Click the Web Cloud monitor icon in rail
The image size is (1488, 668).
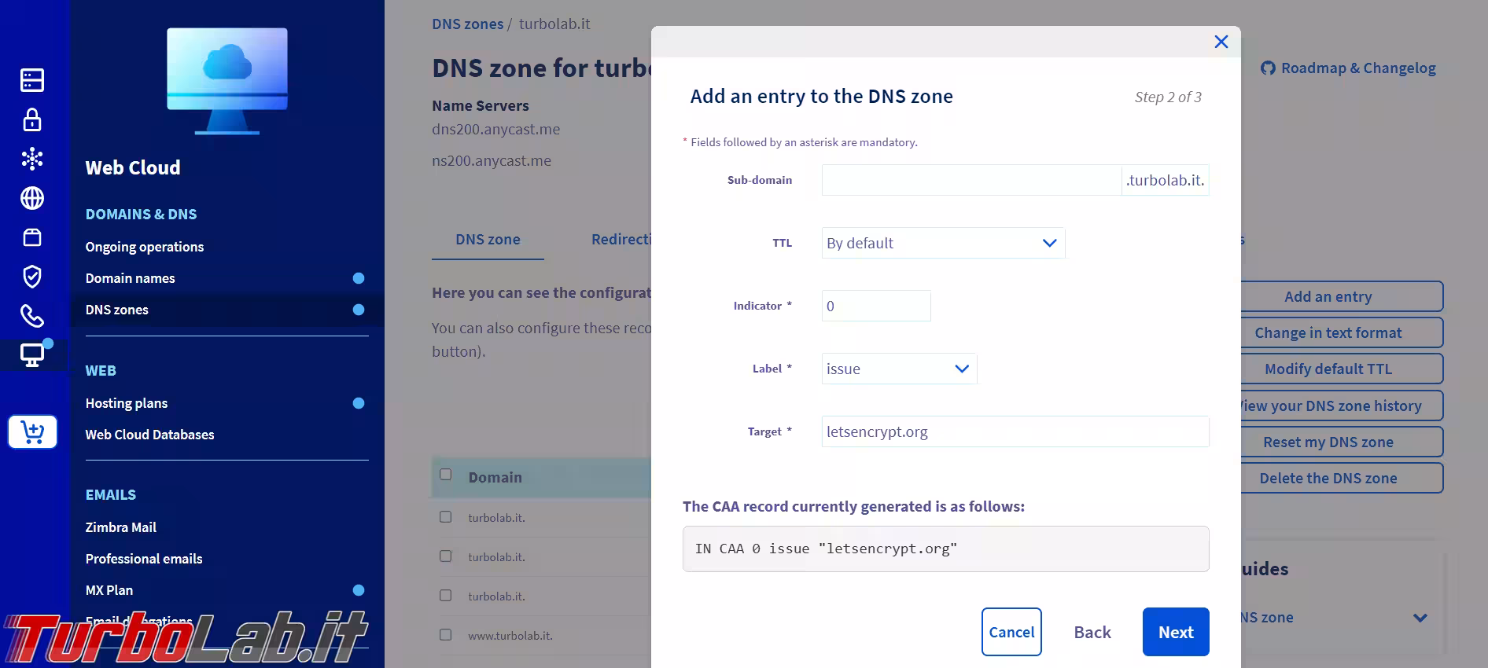click(x=32, y=355)
